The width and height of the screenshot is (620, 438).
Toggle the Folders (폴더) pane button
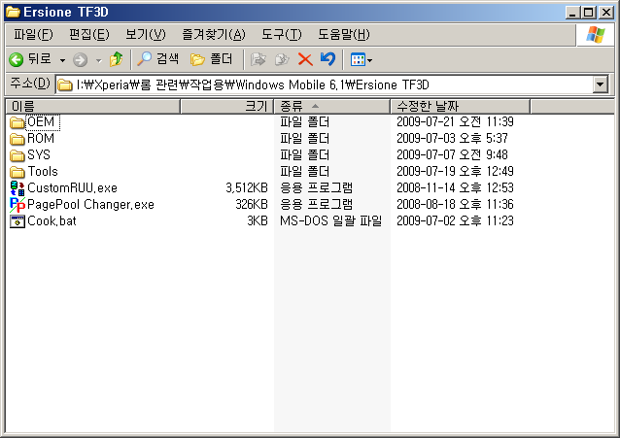212,59
